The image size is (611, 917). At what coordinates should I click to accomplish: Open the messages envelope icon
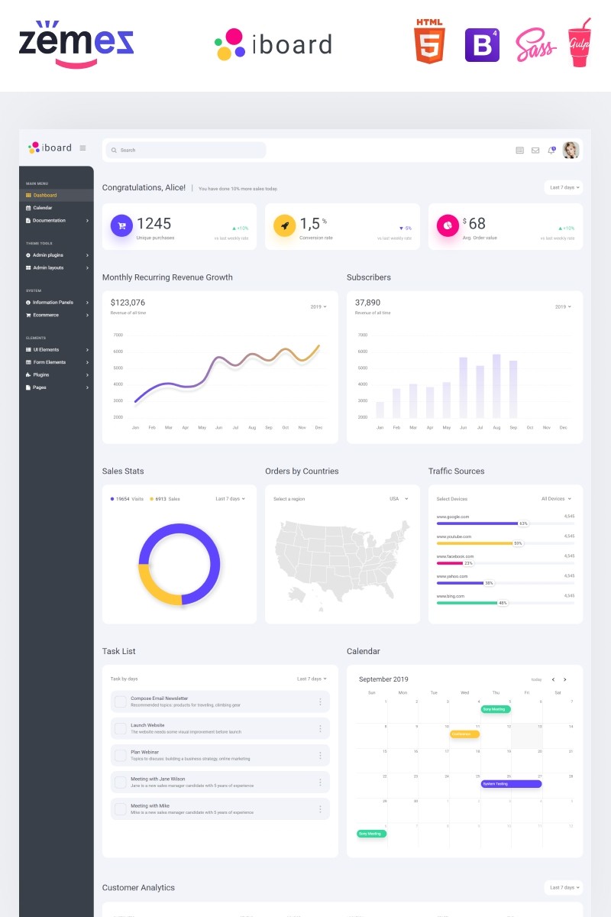point(535,150)
